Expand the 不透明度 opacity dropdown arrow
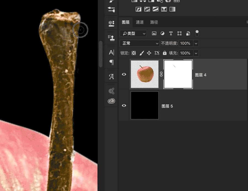This screenshot has width=248, height=191. (196, 43)
